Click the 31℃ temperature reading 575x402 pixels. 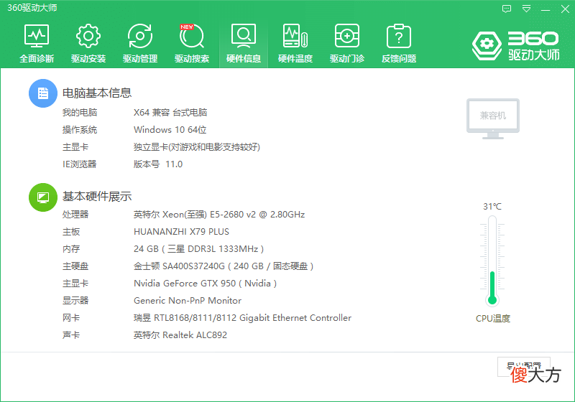click(492, 207)
